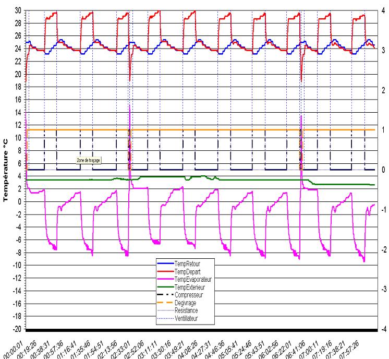Select the orange Degivrage legend key
The height and width of the screenshot is (359, 389).
(166, 303)
